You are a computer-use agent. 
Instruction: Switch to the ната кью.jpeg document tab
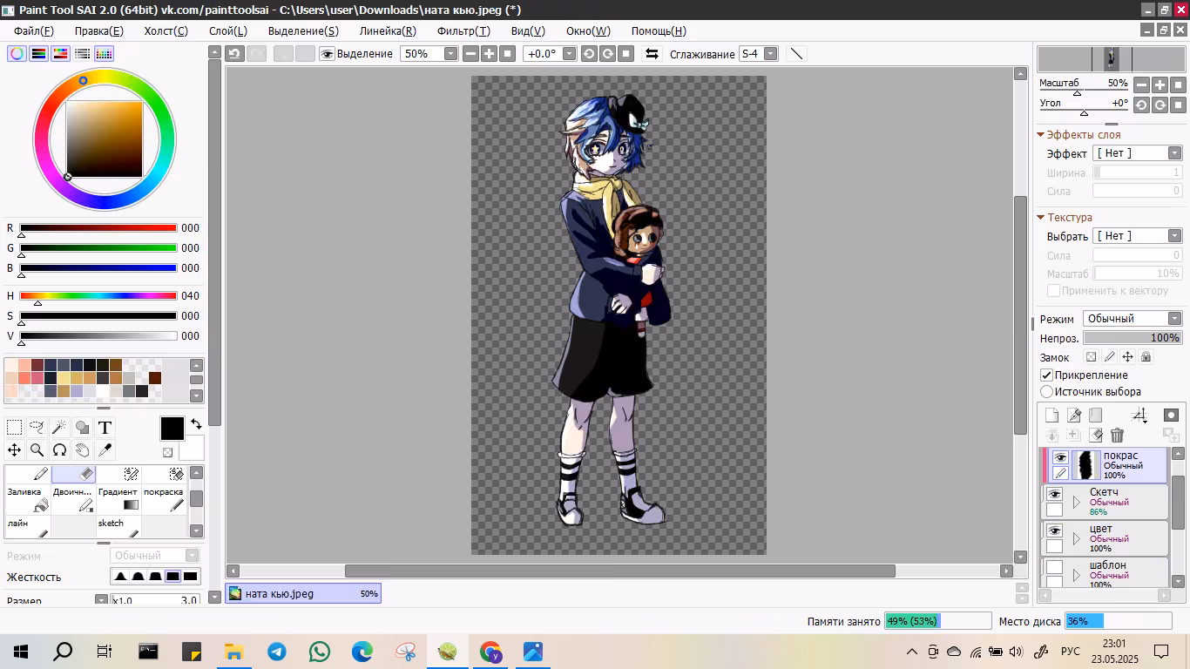pos(303,594)
